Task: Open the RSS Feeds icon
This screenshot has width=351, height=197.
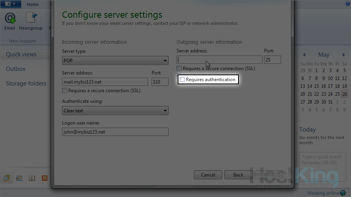Action: coord(45,178)
